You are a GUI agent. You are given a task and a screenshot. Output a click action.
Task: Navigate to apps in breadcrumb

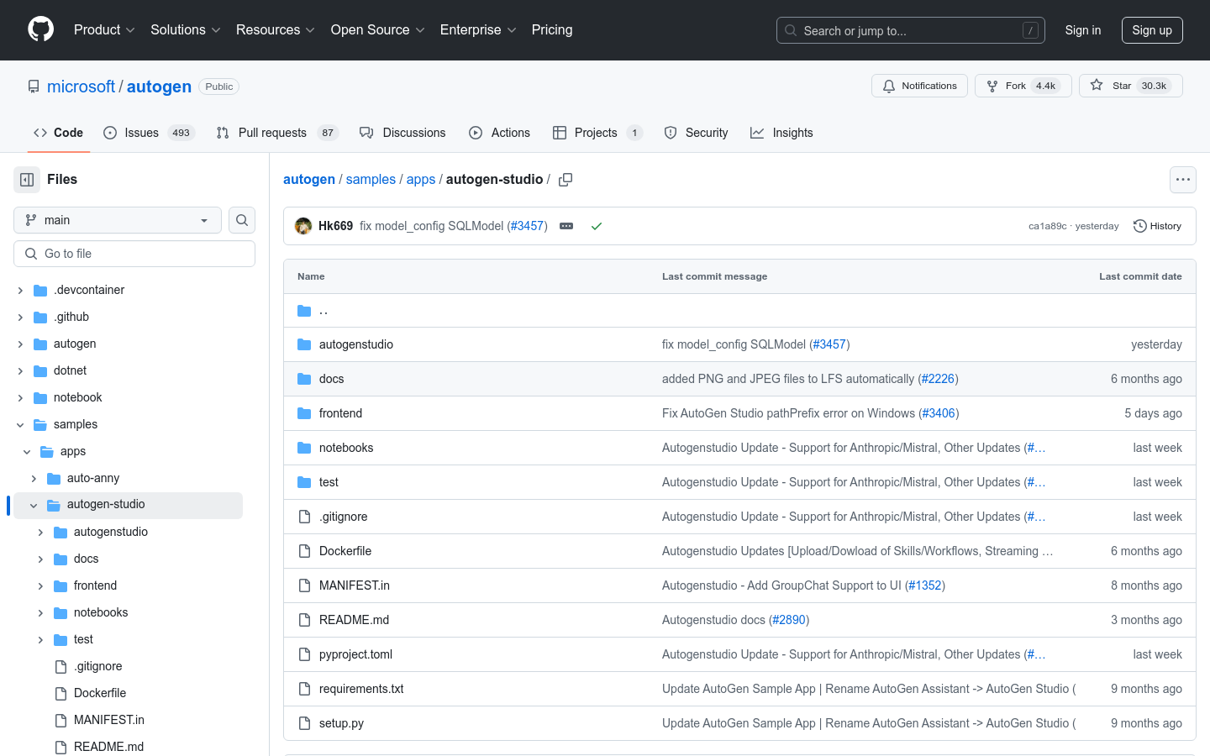421,180
